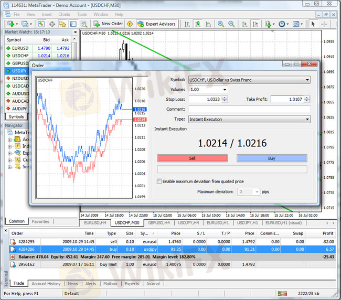Click the New Order toolbar button
This screenshot has height=300, width=341.
109,24
